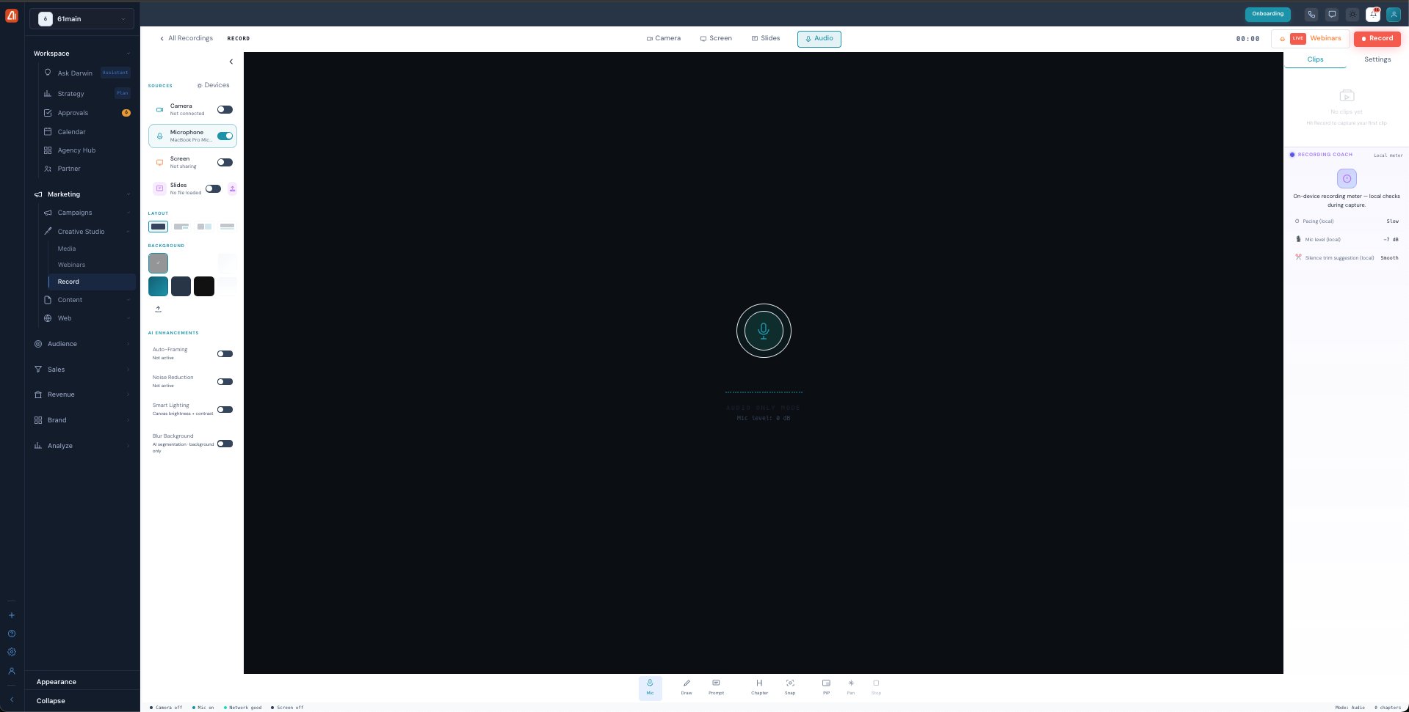Open the notifications bell
This screenshot has width=1409, height=712.
(1373, 14)
